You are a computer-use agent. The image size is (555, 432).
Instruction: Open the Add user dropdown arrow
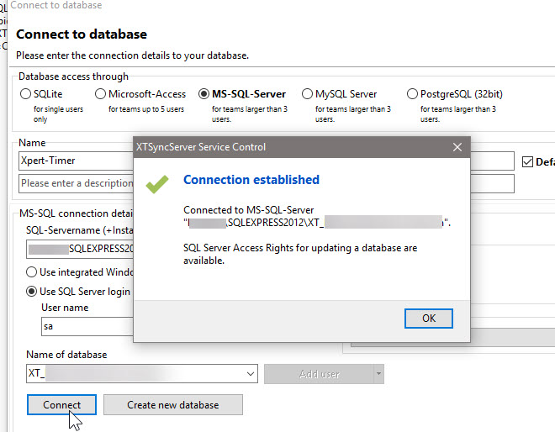coord(379,374)
